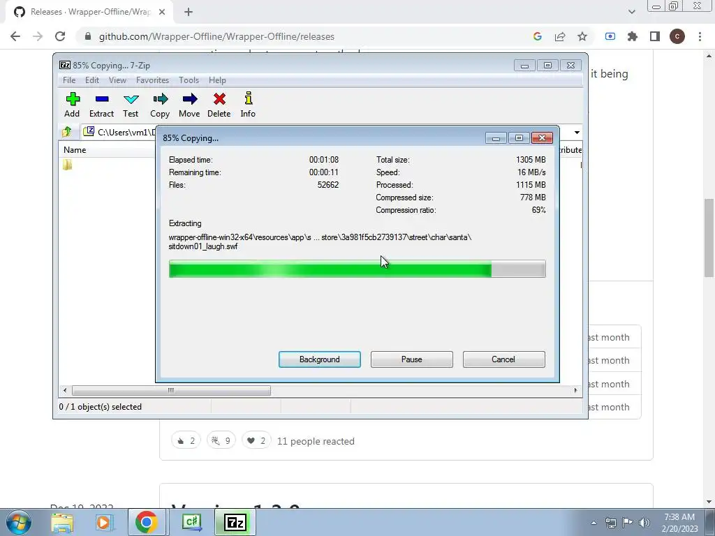Viewport: 715px width, 536px height.
Task: Switch to Chrome in the taskbar
Action: (x=147, y=522)
